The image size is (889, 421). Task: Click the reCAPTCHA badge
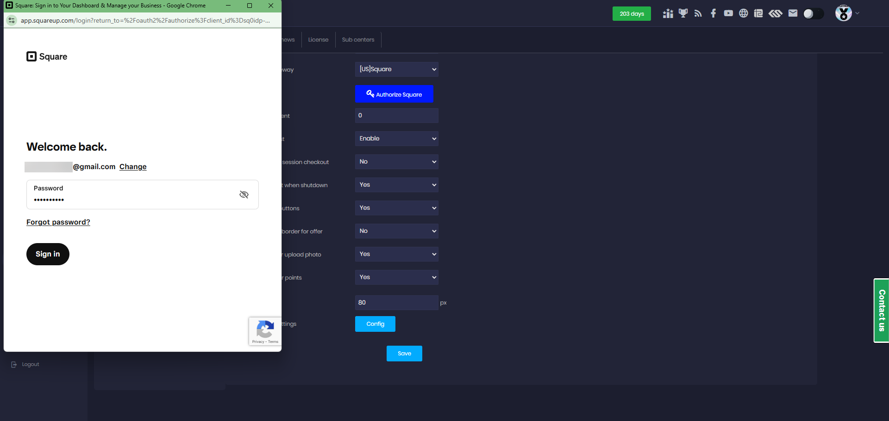pos(265,331)
